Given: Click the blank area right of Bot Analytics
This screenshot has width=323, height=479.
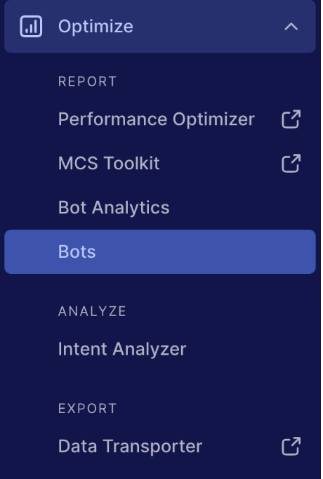Looking at the screenshot, I should pyautogui.click(x=241, y=208).
